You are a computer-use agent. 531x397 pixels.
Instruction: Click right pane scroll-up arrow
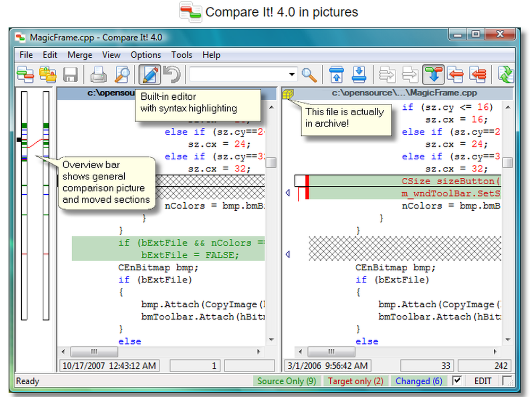click(508, 107)
